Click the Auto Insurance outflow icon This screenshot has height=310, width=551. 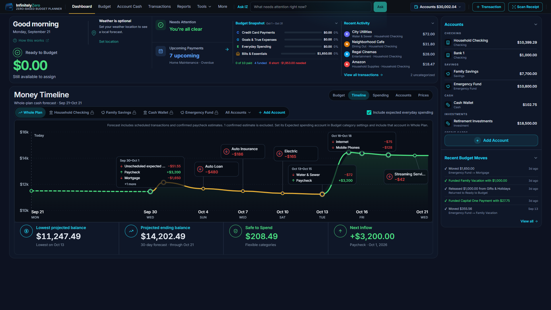[226, 151]
